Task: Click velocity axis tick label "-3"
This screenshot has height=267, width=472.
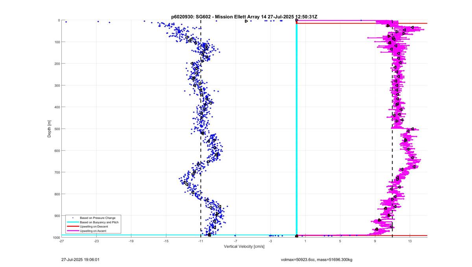Action: click(270, 242)
